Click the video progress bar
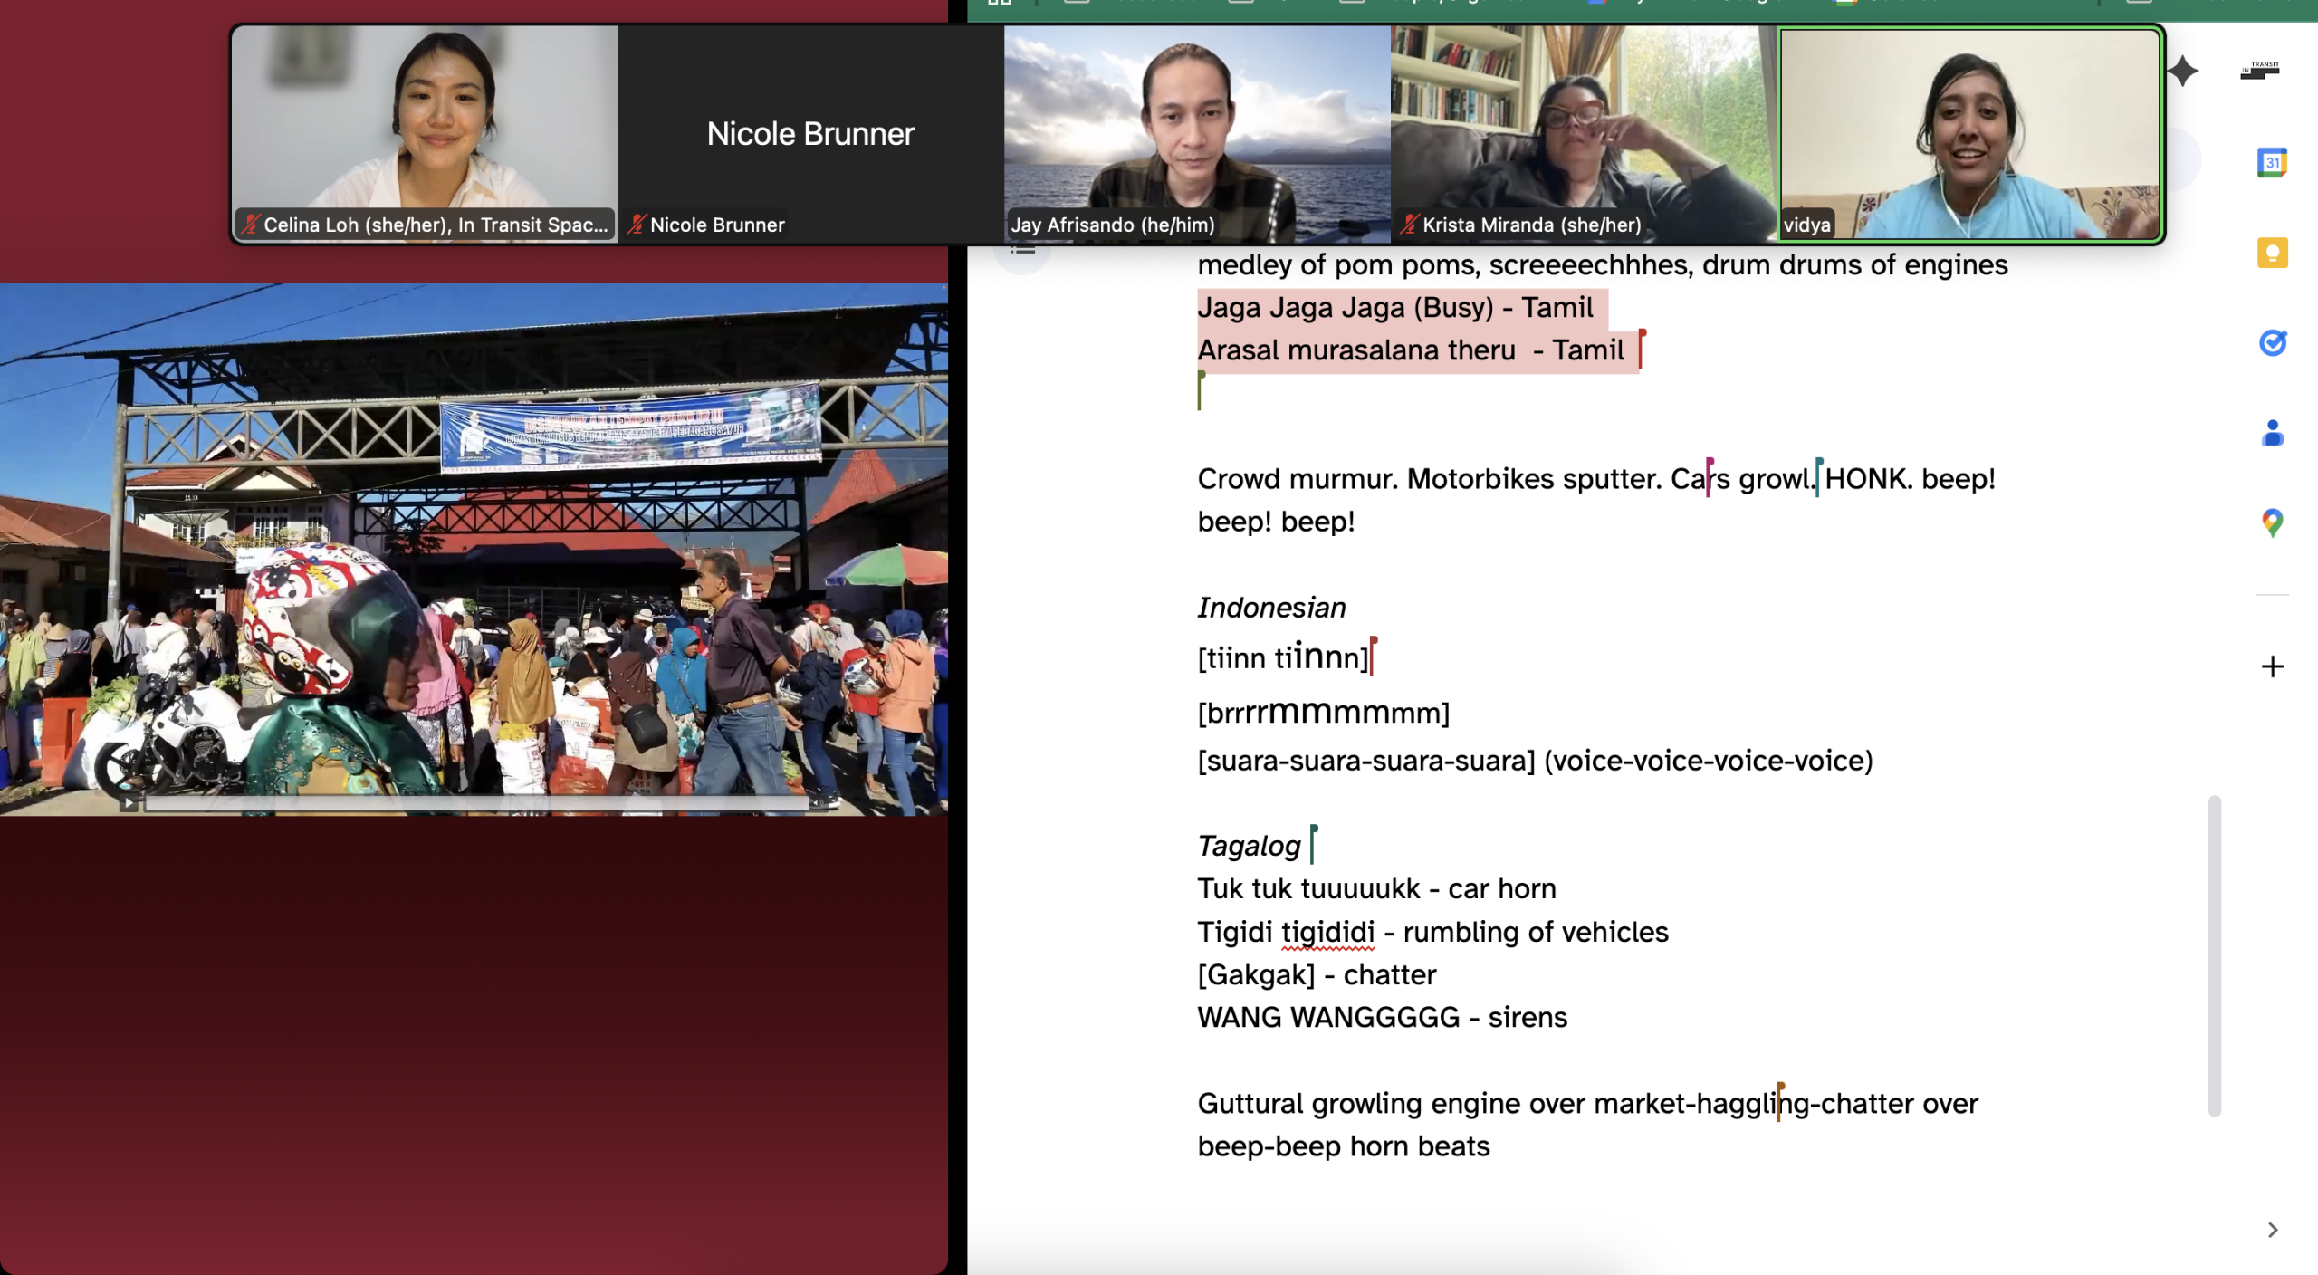Image resolution: width=2318 pixels, height=1275 pixels. 475,802
